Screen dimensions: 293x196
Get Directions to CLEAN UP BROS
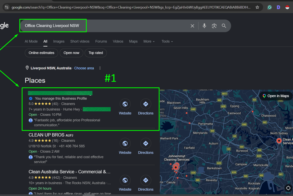pos(146,146)
